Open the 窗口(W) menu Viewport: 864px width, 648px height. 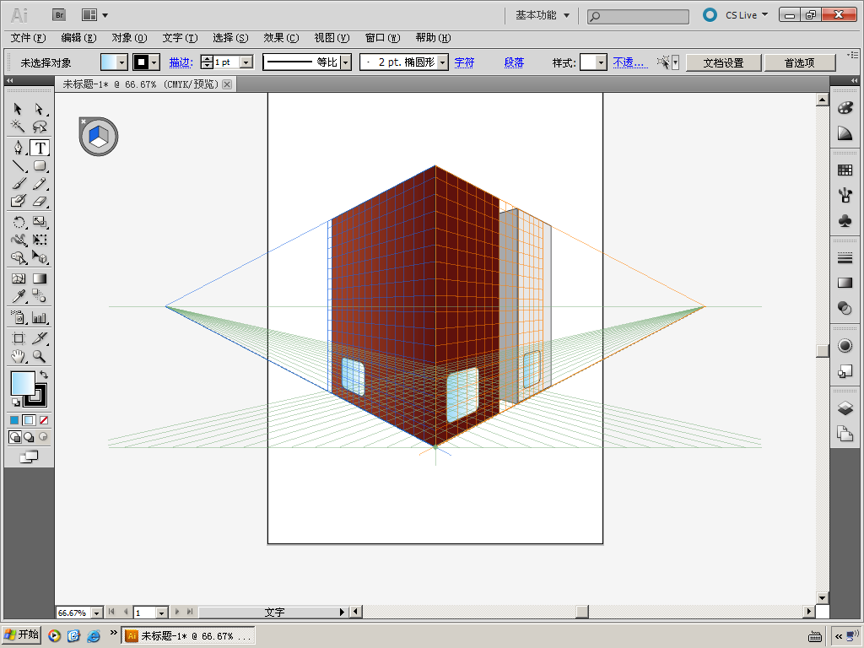point(382,38)
